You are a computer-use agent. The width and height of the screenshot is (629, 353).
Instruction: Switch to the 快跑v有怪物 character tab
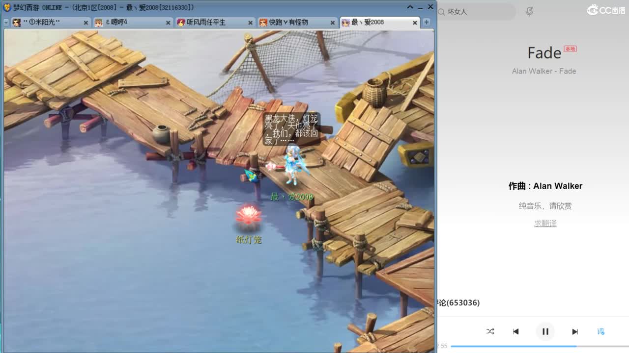pyautogui.click(x=297, y=23)
